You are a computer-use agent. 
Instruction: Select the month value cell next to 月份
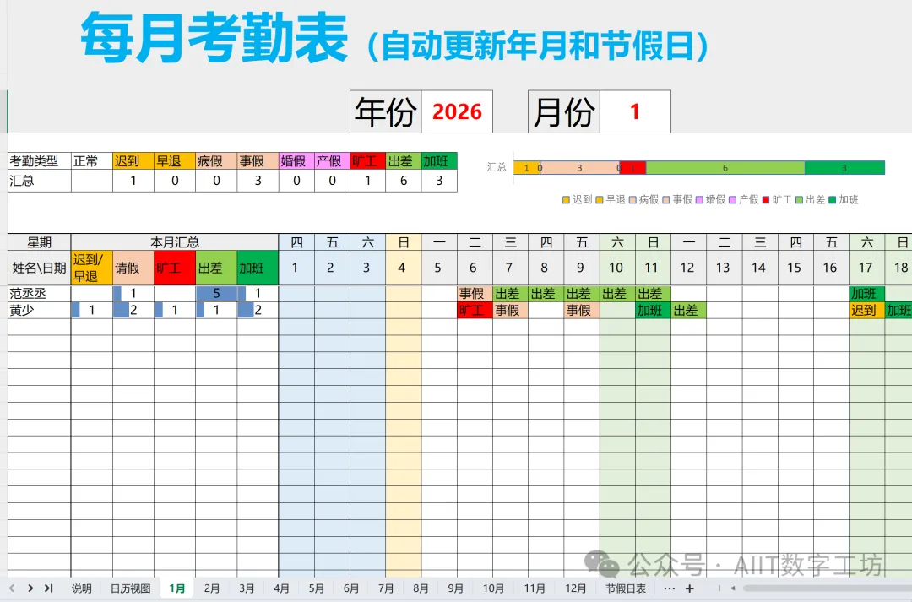pyautogui.click(x=635, y=111)
